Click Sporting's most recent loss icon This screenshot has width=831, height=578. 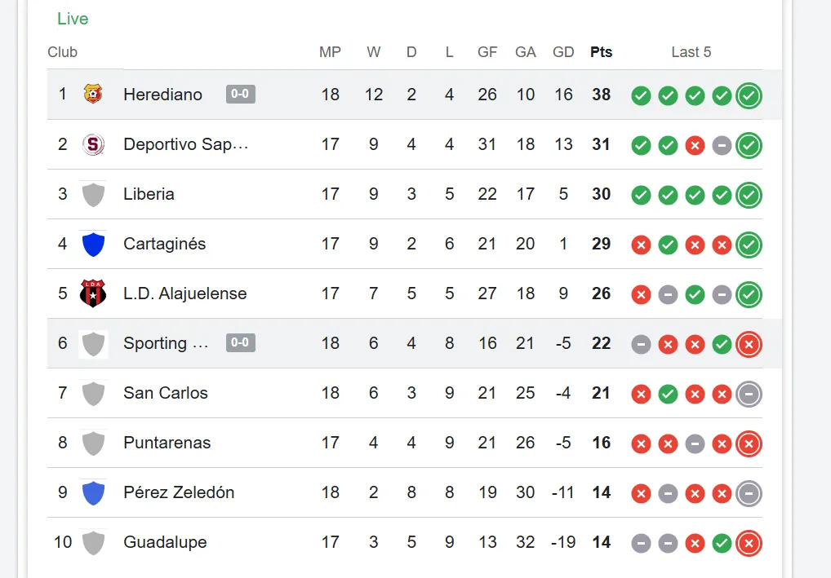pos(749,344)
